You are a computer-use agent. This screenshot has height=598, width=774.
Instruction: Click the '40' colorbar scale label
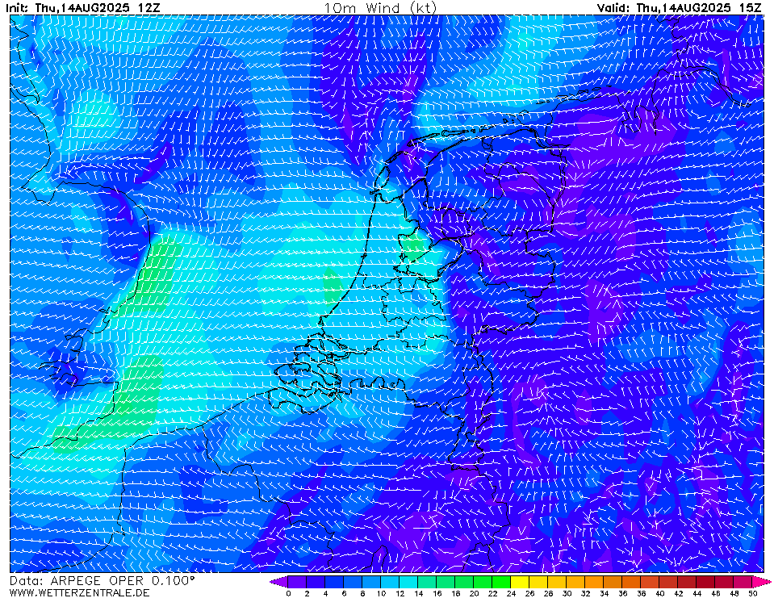(x=660, y=593)
